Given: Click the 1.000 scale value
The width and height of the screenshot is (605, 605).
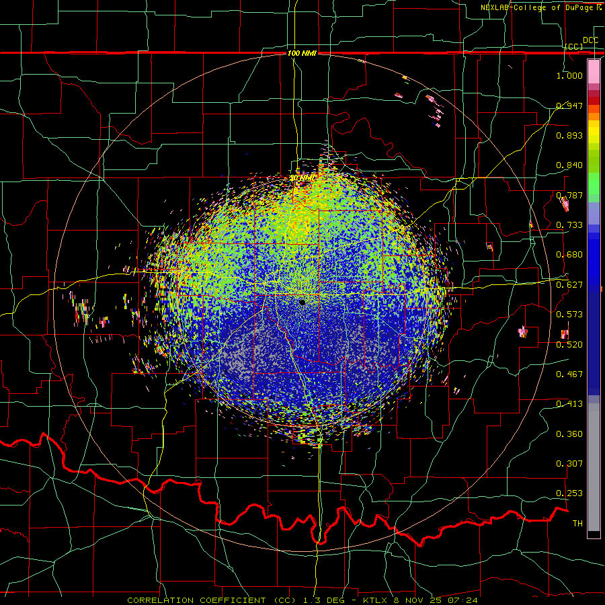Looking at the screenshot, I should pyautogui.click(x=569, y=75).
